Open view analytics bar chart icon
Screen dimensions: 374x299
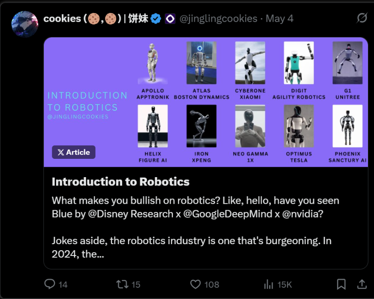[x=269, y=284]
